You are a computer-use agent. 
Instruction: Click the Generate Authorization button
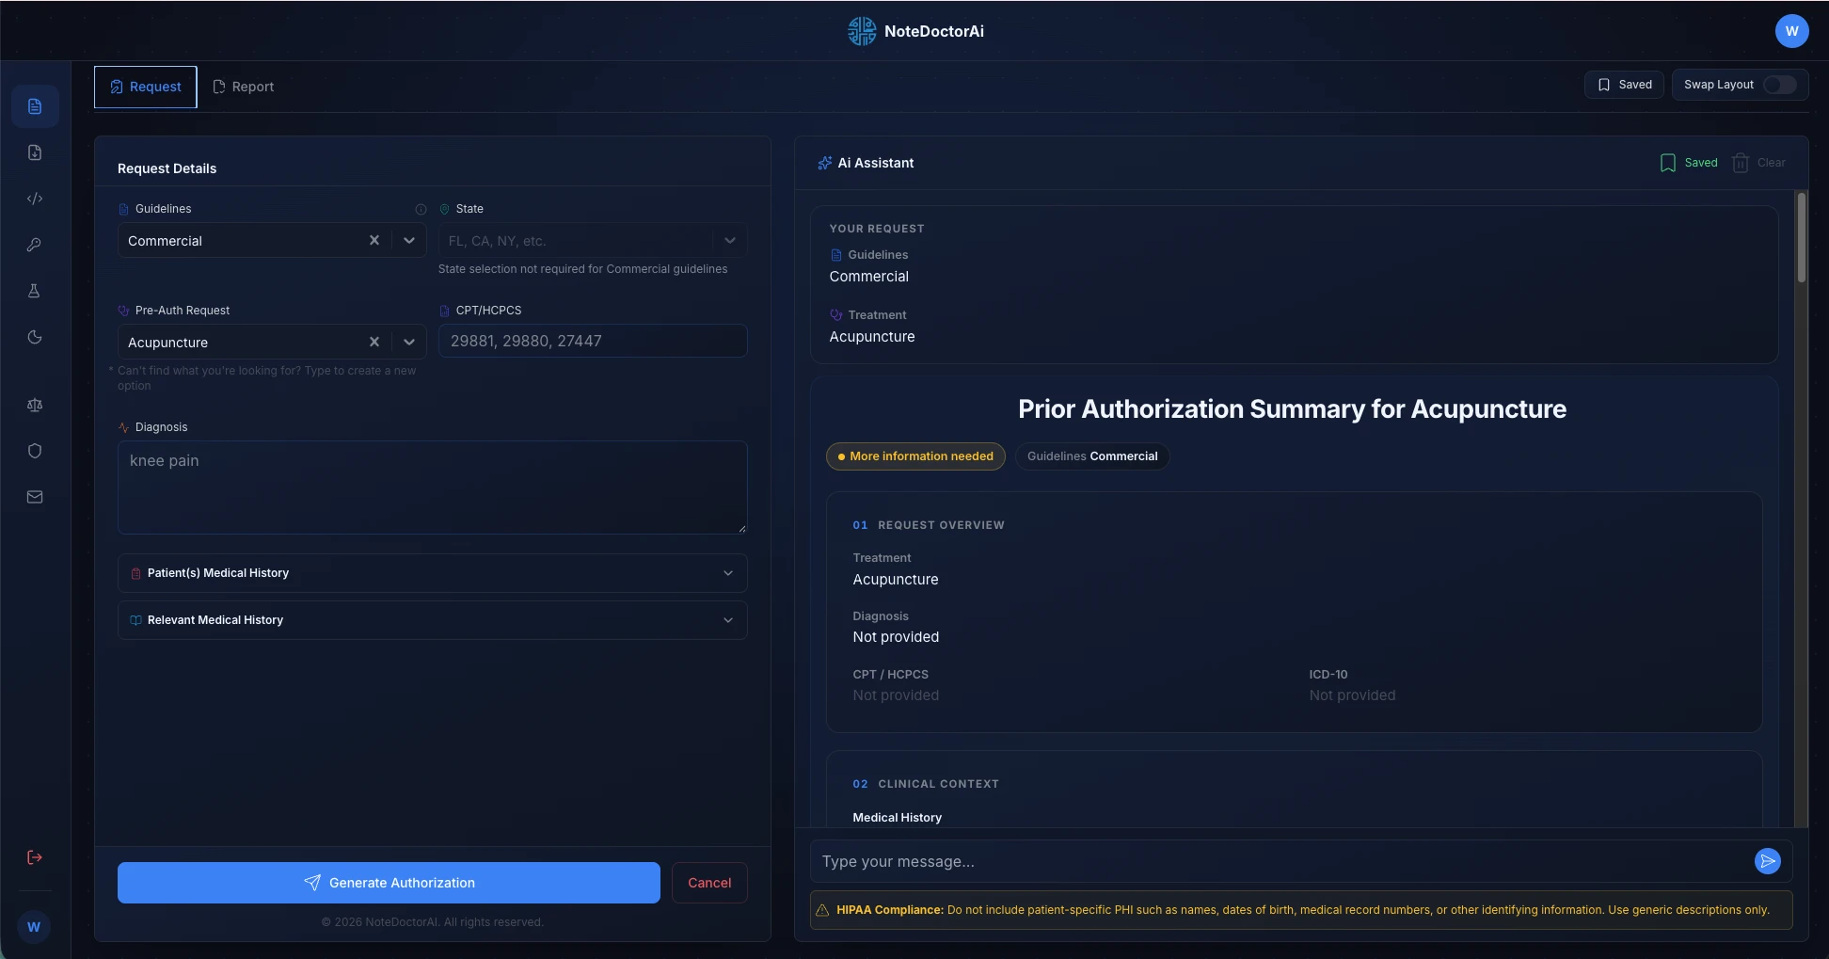pyautogui.click(x=389, y=883)
